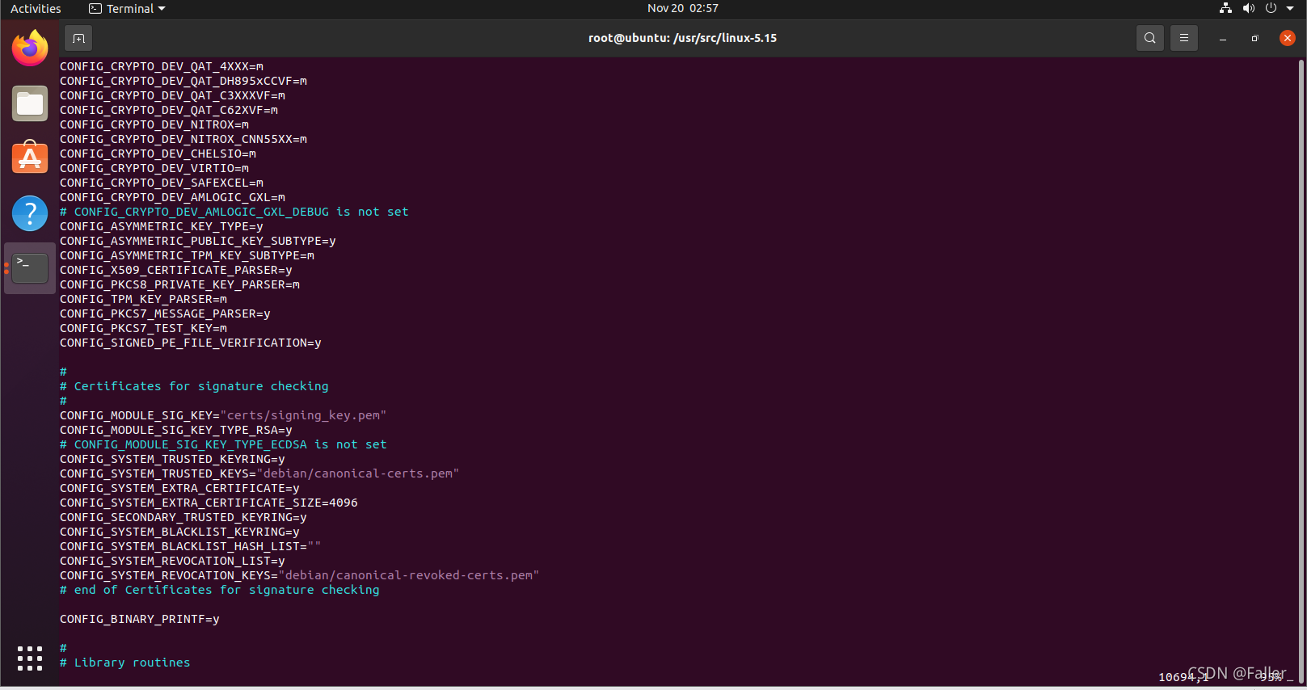This screenshot has width=1307, height=690.
Task: Click the line CONFIG_CRYPTO_DEV_NITROX_CNN55XX=m
Action: [183, 139]
